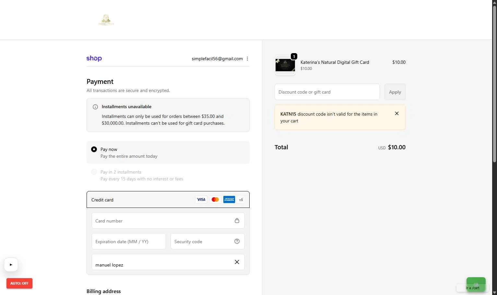The height and width of the screenshot is (295, 497).
Task: Focus the Card number input field
Action: pos(162,221)
